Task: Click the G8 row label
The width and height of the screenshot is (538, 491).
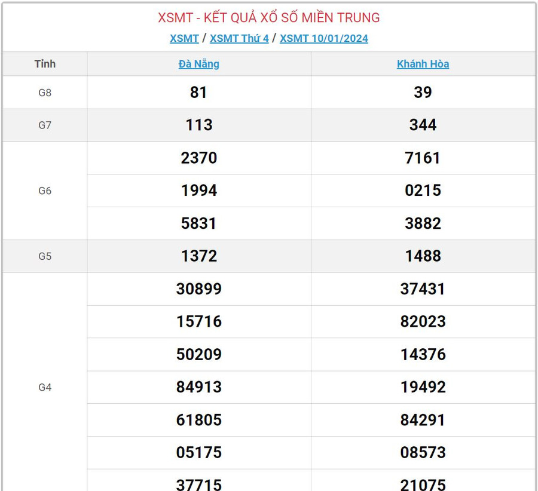Action: [45, 93]
